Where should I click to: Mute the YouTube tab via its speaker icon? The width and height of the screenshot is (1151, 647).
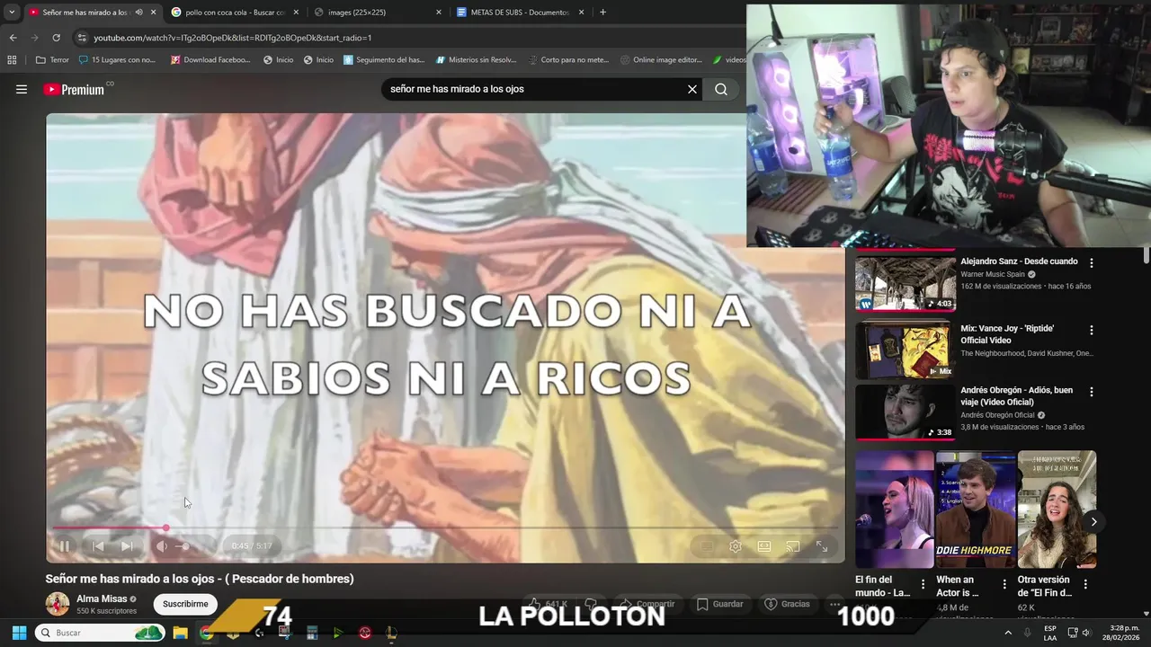[x=138, y=13]
